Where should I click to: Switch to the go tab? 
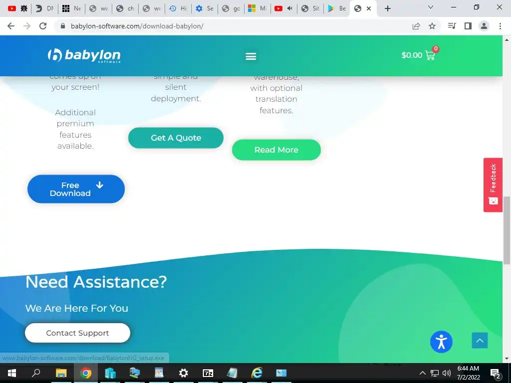coord(231,8)
